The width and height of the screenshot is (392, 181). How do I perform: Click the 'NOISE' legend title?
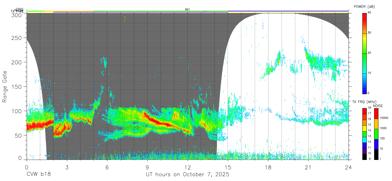coord(378,106)
